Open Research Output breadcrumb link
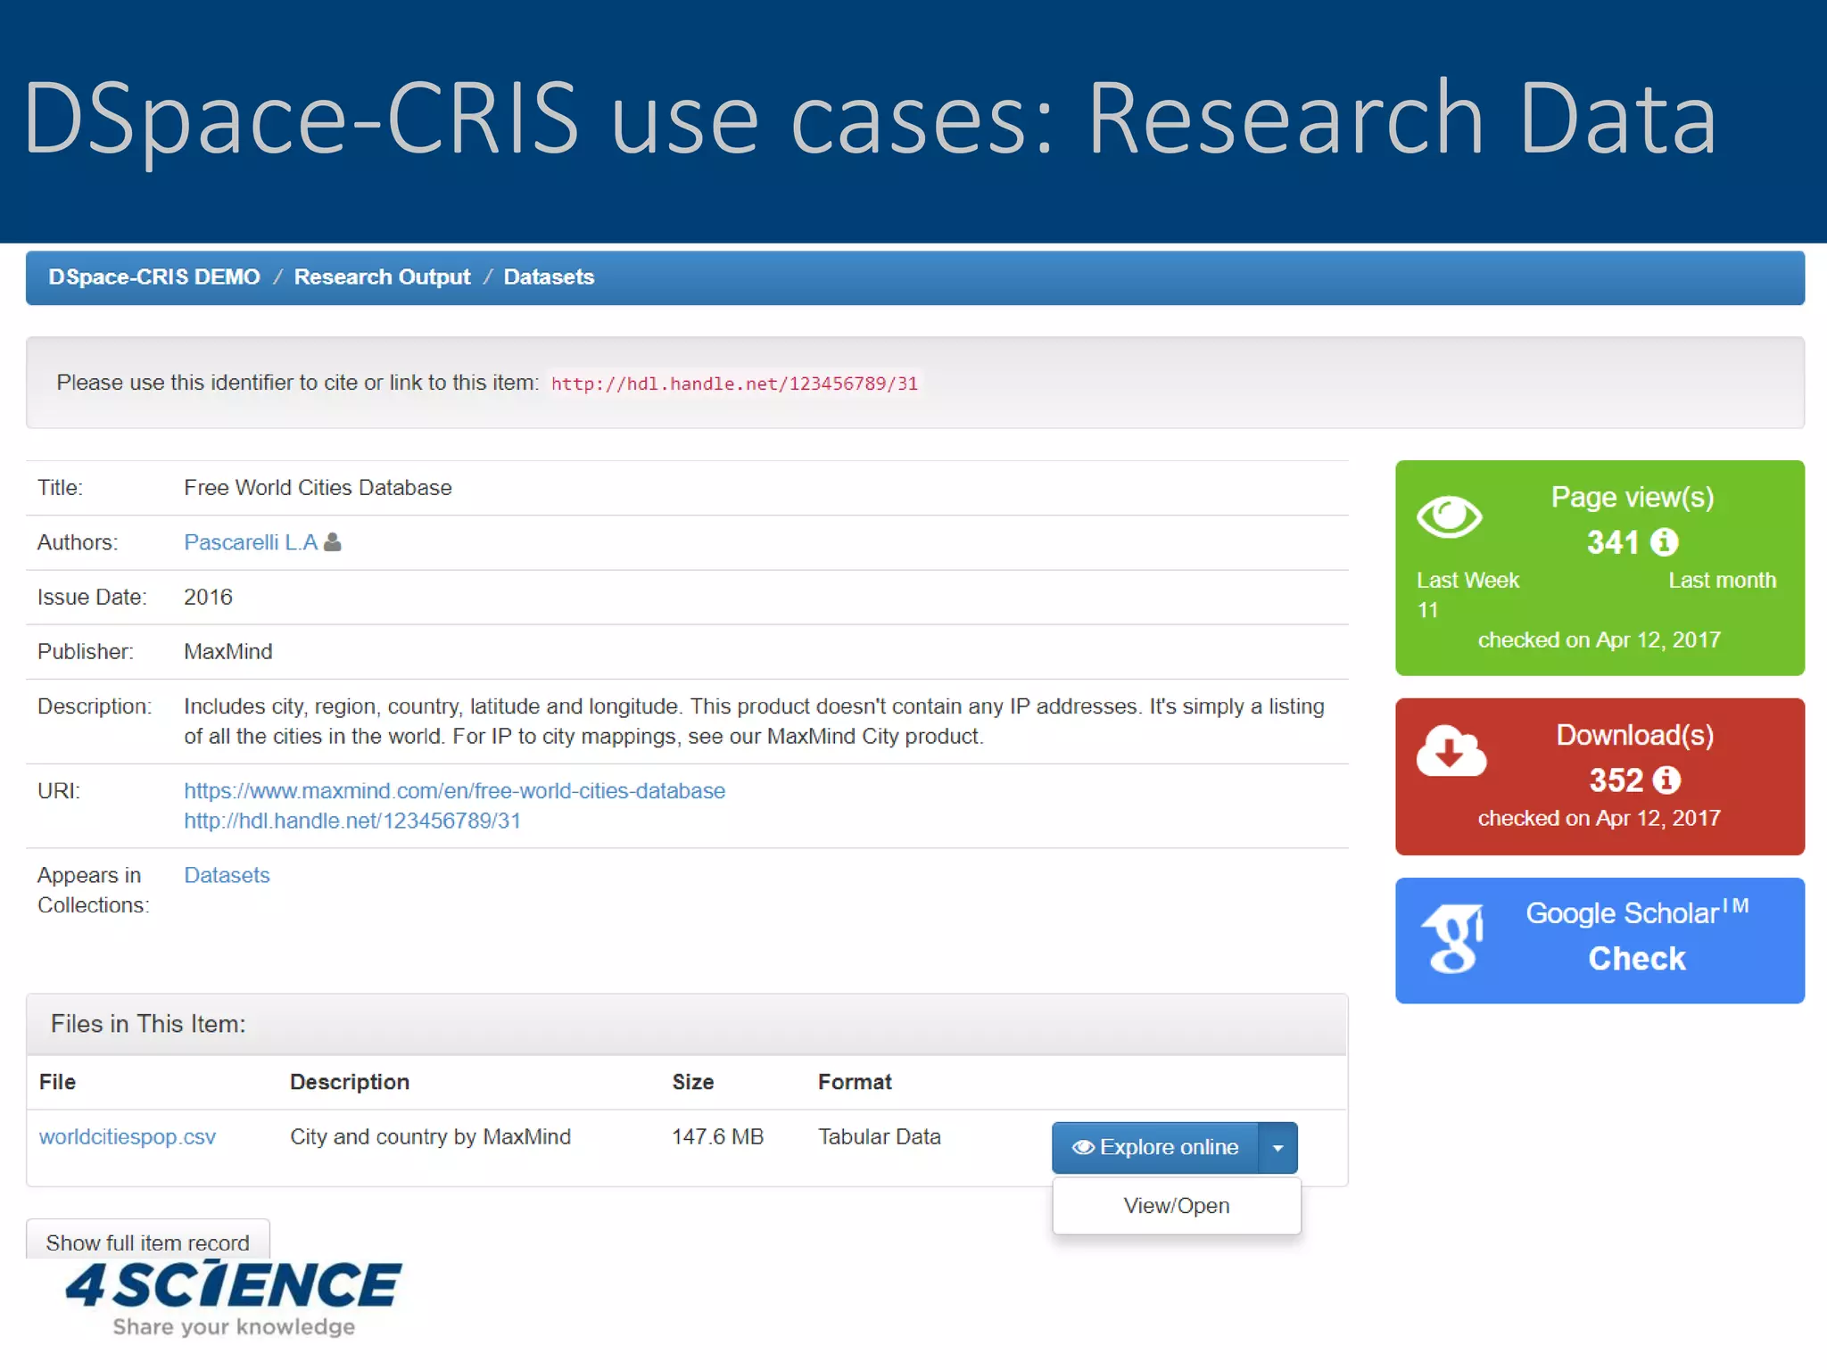Viewport: 1827px width, 1370px height. [x=382, y=277]
